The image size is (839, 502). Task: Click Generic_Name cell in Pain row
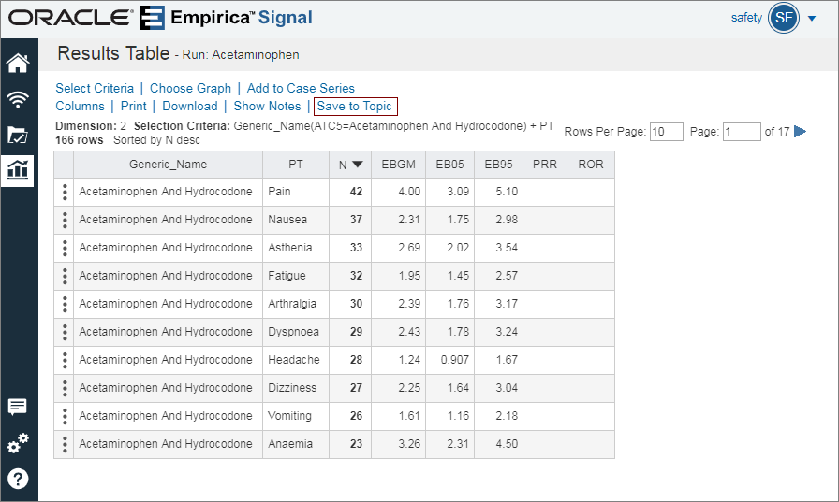168,192
